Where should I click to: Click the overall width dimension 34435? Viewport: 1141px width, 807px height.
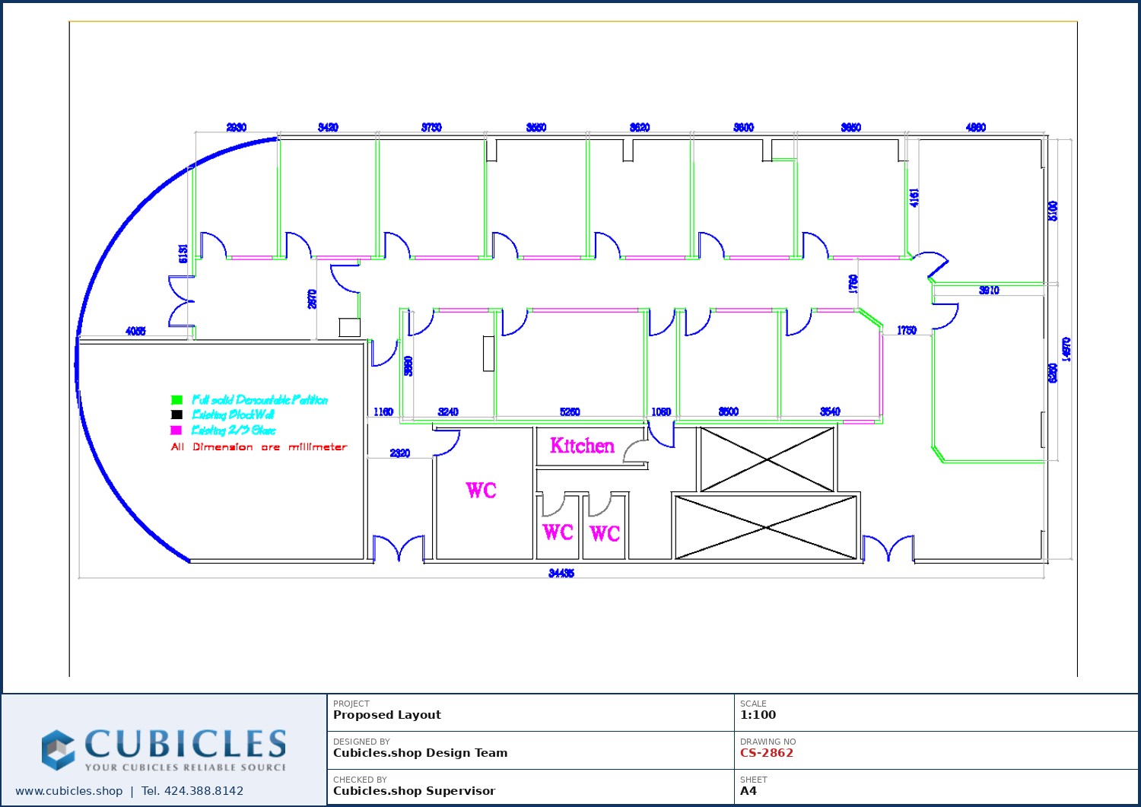561,573
